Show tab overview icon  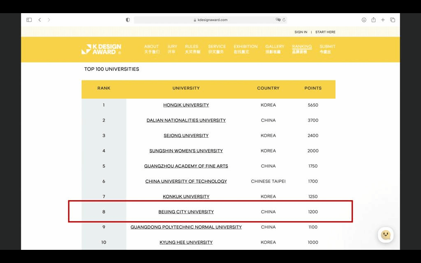click(393, 20)
